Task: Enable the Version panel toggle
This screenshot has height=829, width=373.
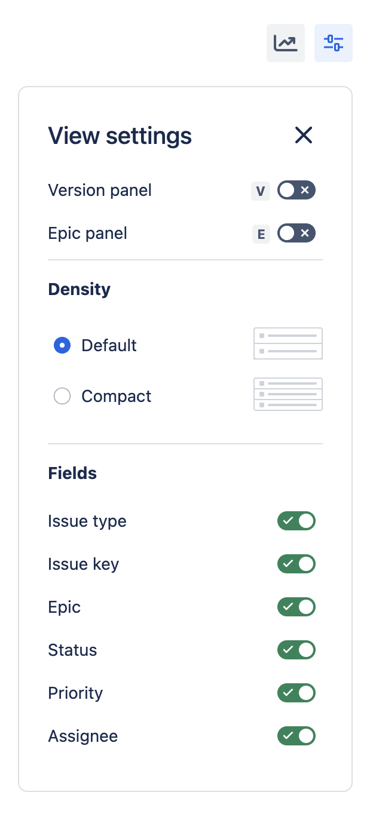Action: pos(296,191)
